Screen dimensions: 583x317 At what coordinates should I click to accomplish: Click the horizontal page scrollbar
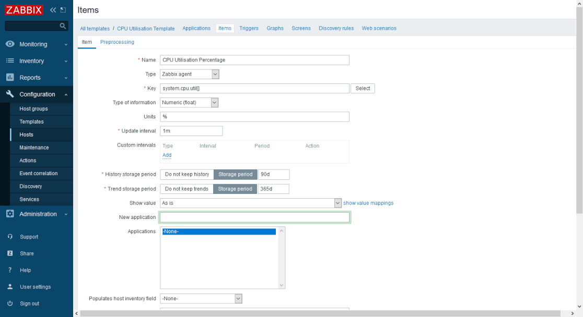click(x=320, y=314)
